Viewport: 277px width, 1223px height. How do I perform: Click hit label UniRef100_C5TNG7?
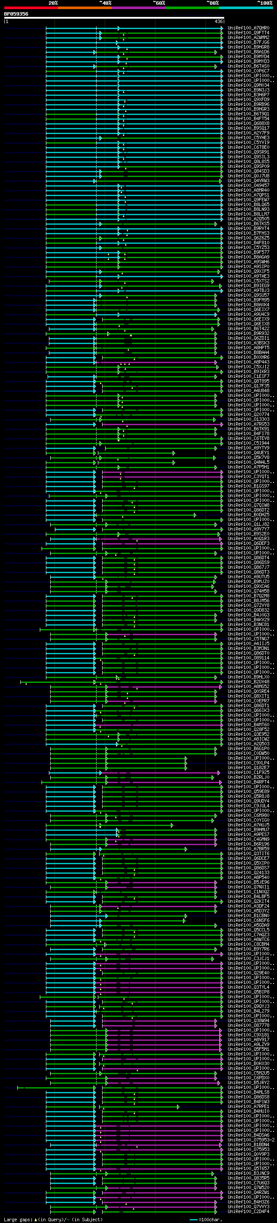click(x=248, y=639)
